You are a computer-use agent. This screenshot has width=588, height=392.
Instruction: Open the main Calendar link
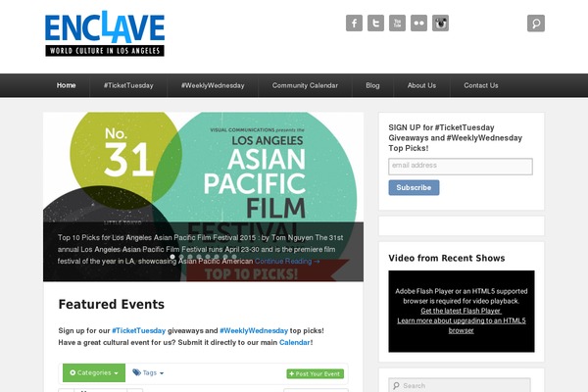coord(294,342)
